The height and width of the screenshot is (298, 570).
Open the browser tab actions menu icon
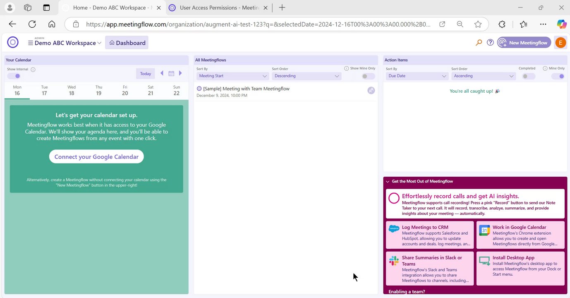pos(46,7)
